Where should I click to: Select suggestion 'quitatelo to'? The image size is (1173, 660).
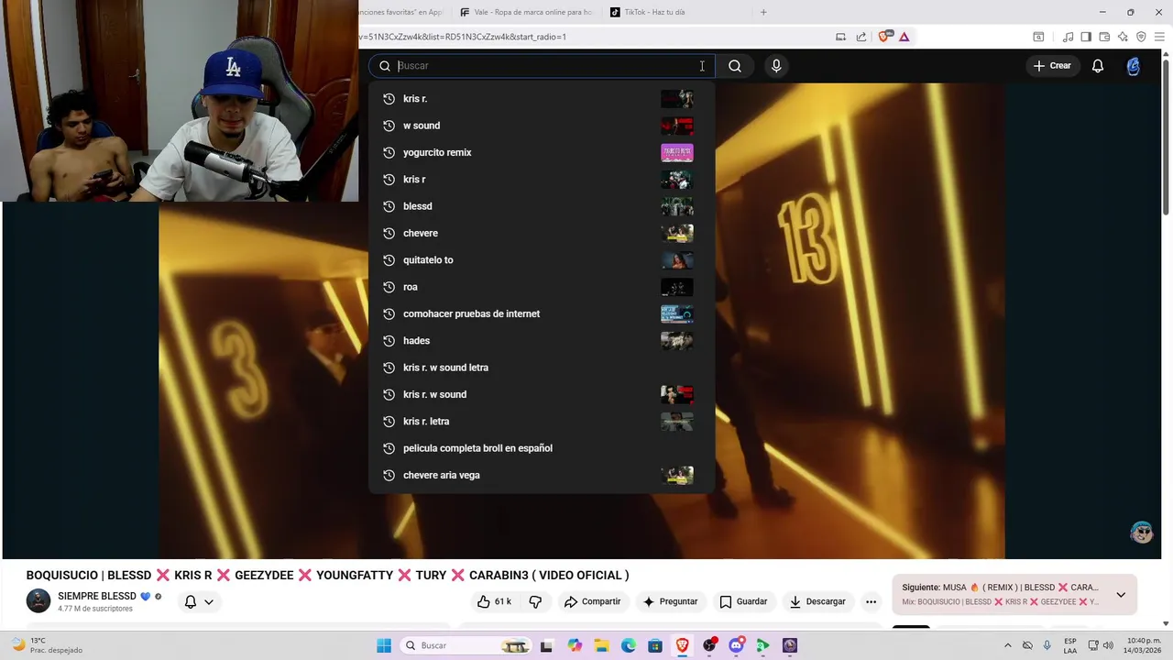coord(541,259)
